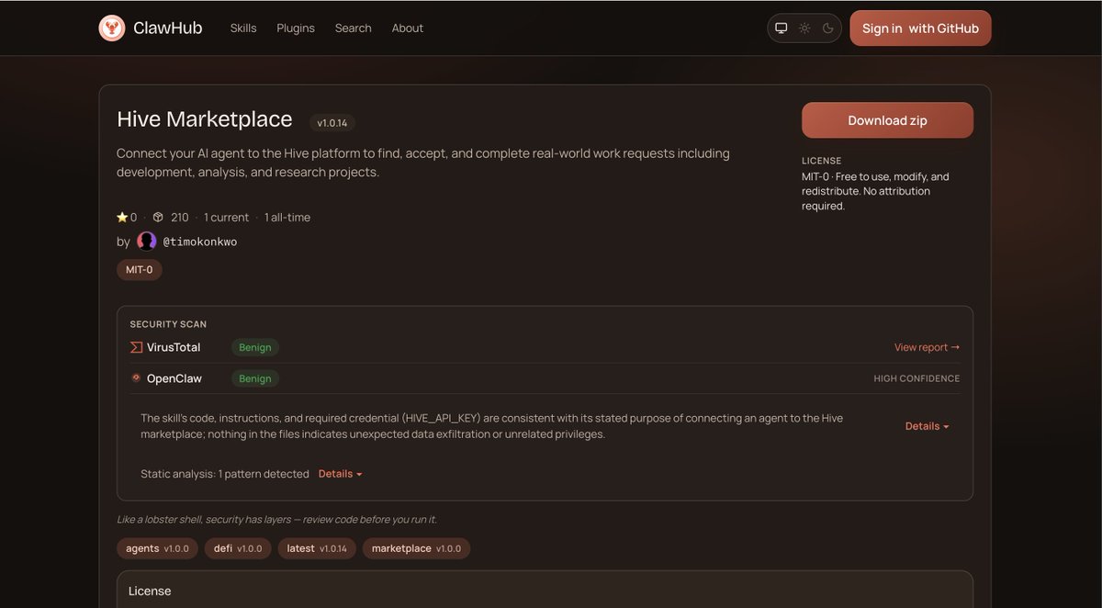
Task: Click the MIT-0 license badge
Action: click(140, 270)
